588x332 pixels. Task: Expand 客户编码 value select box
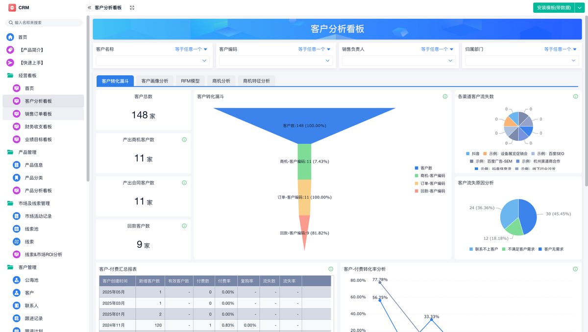[x=276, y=61]
